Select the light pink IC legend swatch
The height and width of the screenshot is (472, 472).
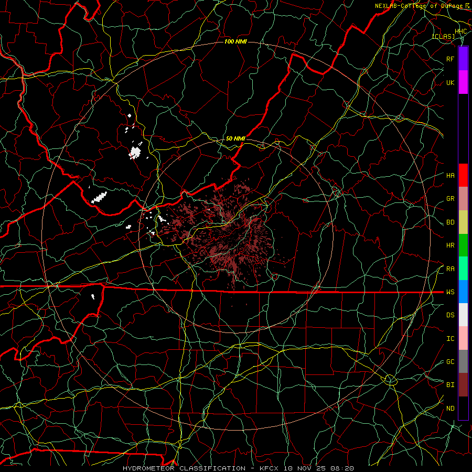463,338
